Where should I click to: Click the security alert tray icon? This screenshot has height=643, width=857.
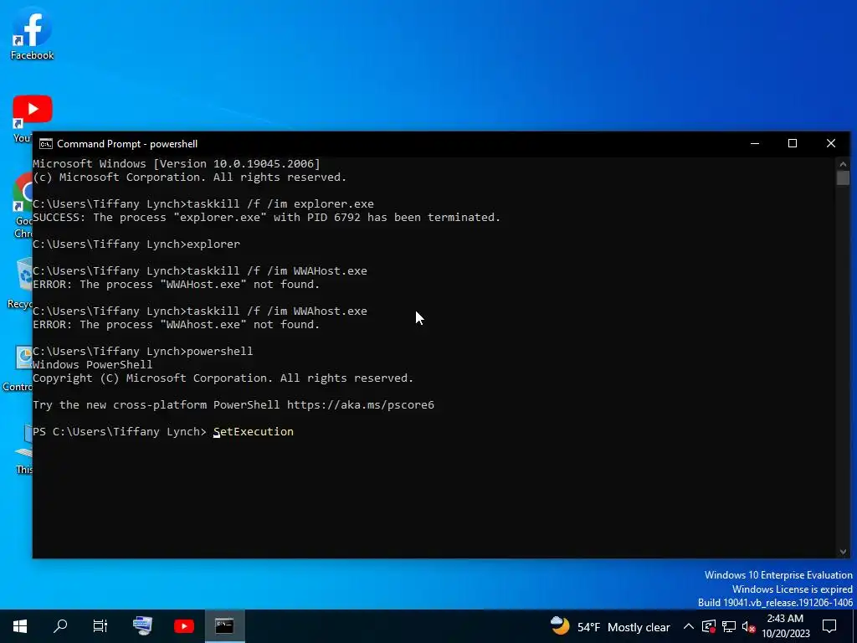point(709,626)
